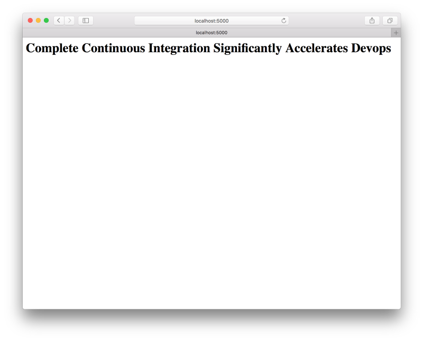Go forward using the forward arrow button
423x341 pixels.
pos(69,21)
